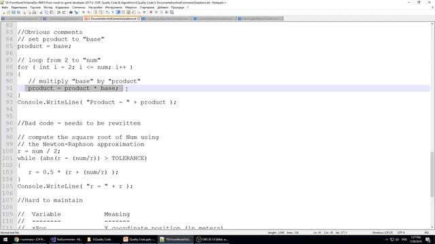This screenshot has width=435, height=244.
Task: Toggle synchronized horizontal scrolling icon
Action: coord(101,12)
